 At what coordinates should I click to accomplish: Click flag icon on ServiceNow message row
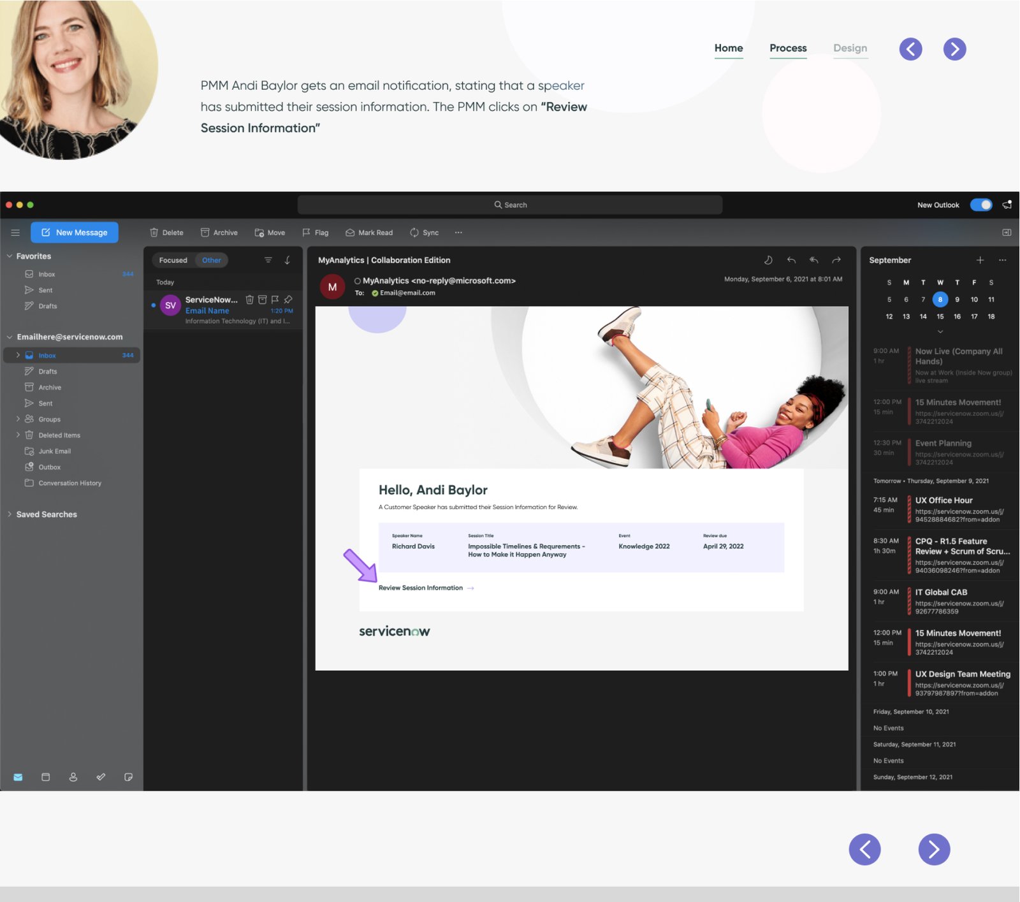tap(275, 300)
